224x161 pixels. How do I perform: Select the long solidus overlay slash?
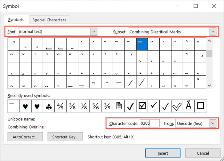click(142, 82)
